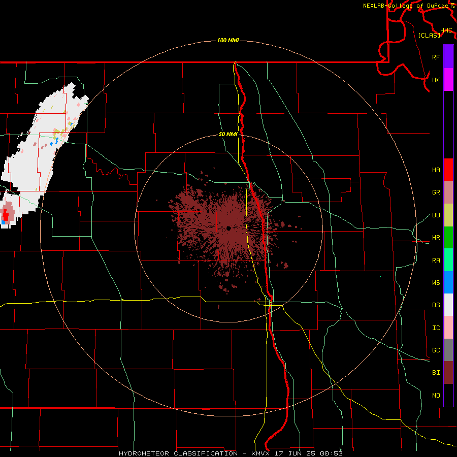Click the HA legend label
Screen dimensions: 457x457
coord(436,170)
